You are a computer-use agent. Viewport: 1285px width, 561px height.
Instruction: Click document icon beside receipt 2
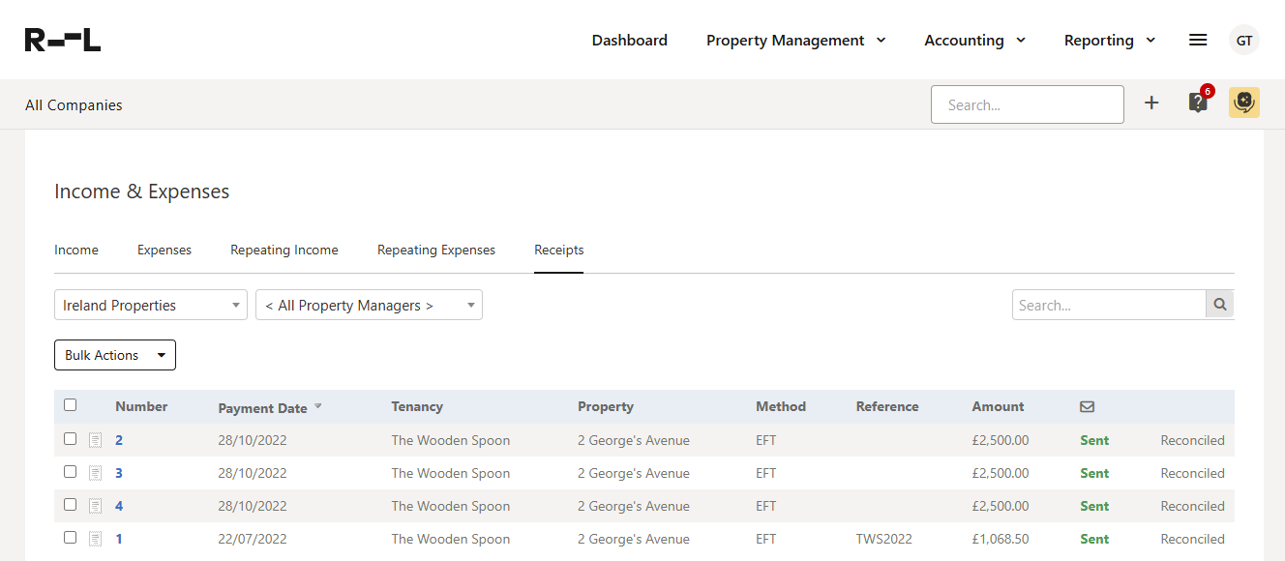(x=95, y=441)
